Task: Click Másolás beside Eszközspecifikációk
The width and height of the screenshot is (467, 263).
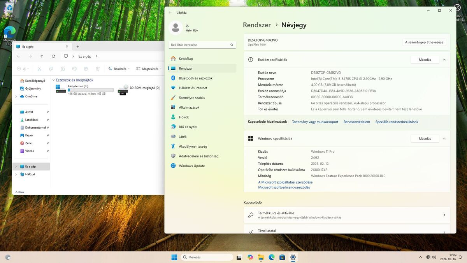Action: click(x=425, y=60)
